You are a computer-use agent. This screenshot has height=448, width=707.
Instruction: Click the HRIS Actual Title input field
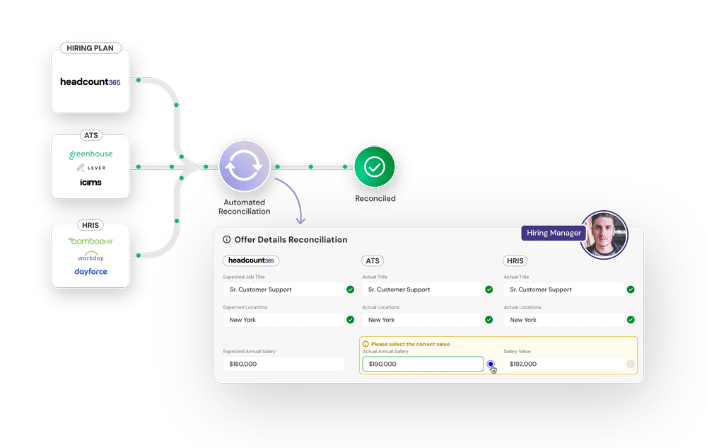coord(563,289)
